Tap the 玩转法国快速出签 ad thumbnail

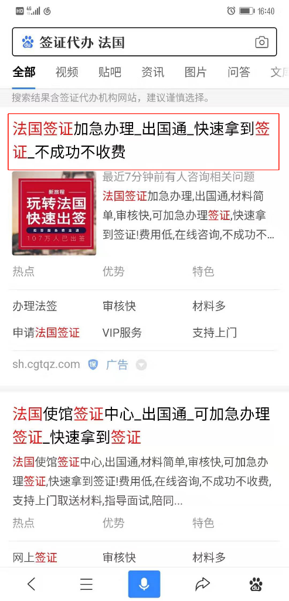pyautogui.click(x=54, y=213)
